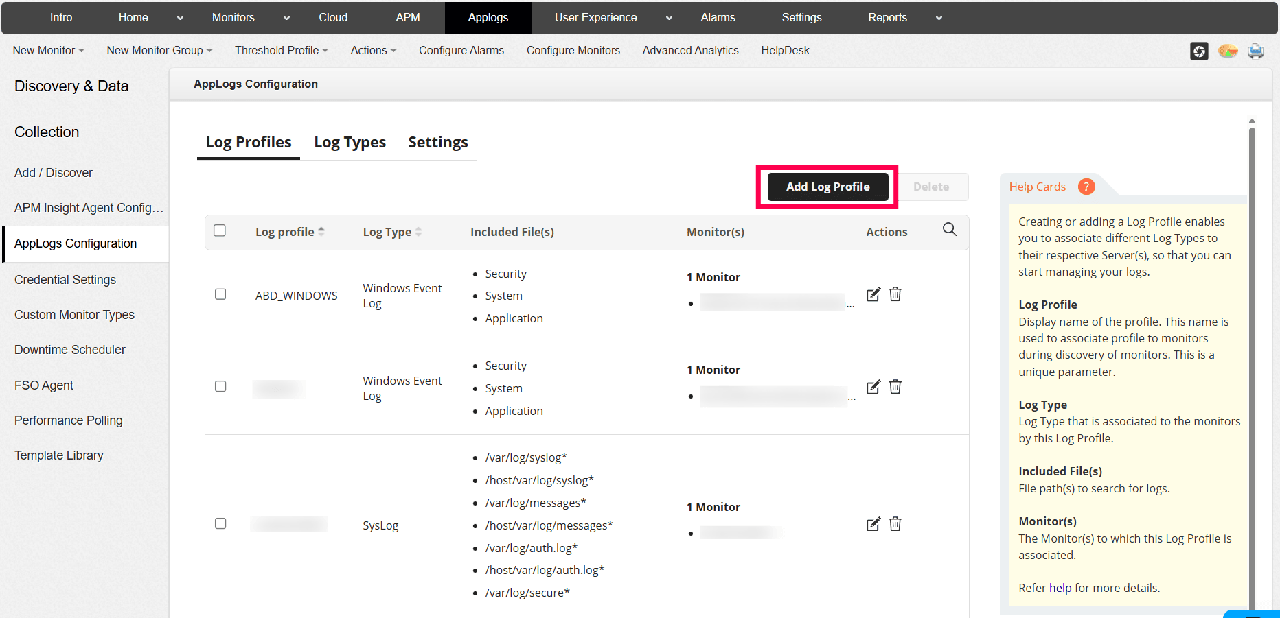Switch to the Log Types tab

pyautogui.click(x=350, y=142)
